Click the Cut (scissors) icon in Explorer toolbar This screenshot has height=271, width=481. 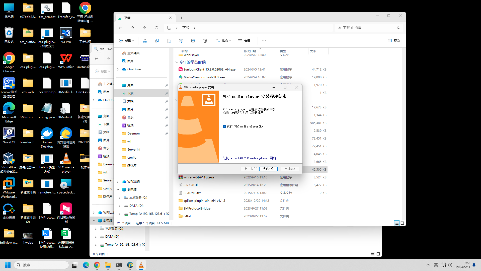pos(145,41)
